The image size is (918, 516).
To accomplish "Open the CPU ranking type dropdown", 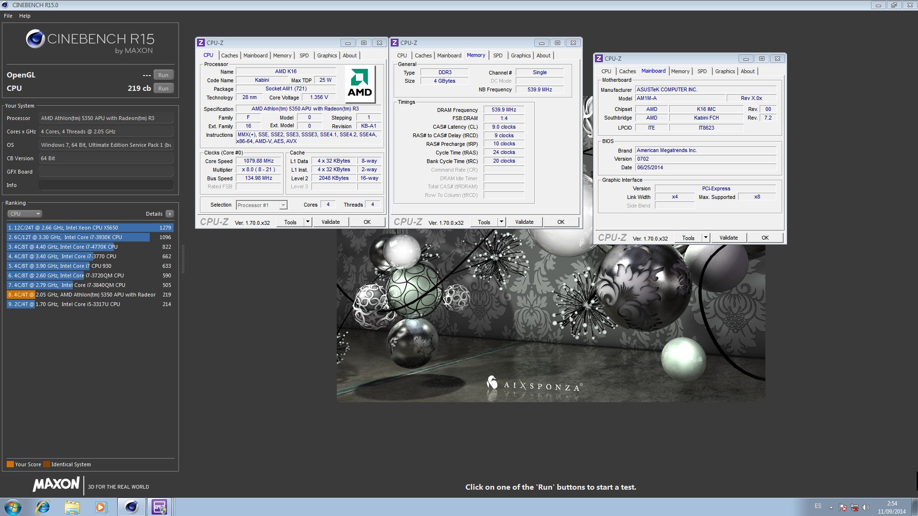I will pos(25,214).
